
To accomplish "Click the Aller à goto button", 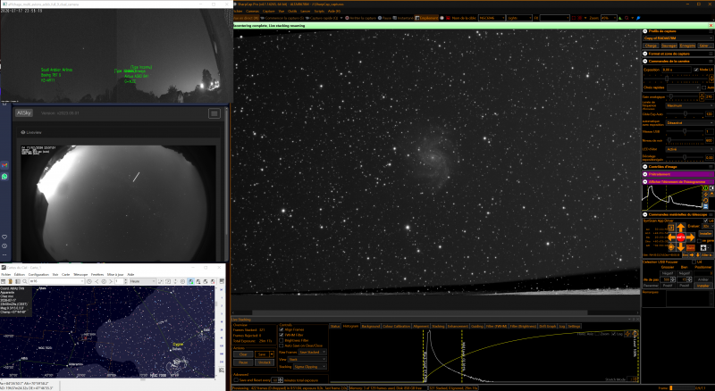I will click(x=707, y=255).
